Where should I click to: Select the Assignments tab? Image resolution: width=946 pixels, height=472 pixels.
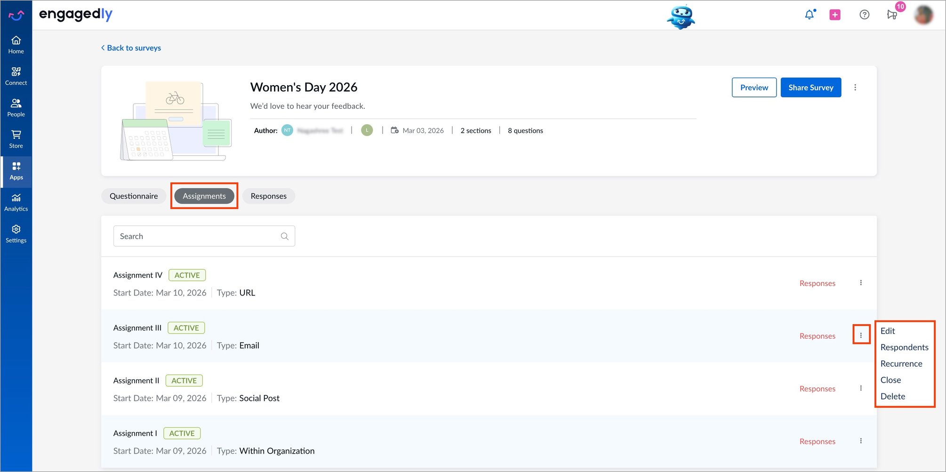tap(204, 196)
